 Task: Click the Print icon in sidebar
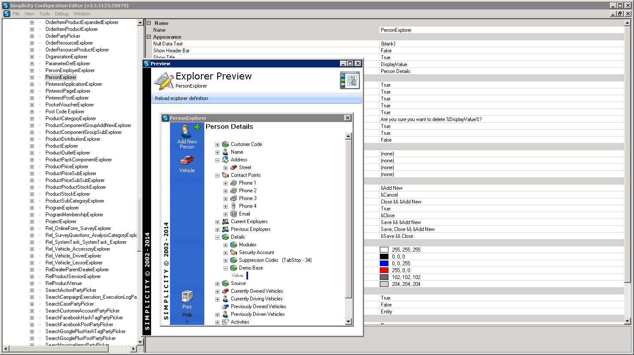point(187,297)
